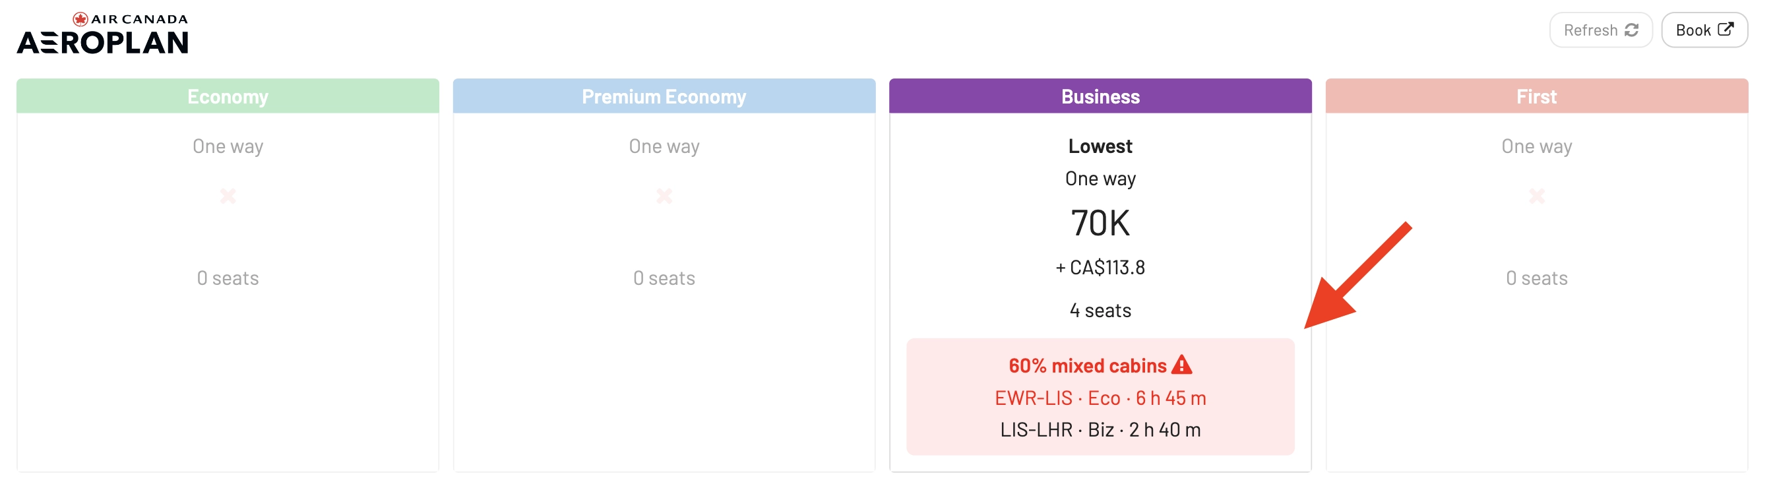Open the Book button

[1704, 30]
